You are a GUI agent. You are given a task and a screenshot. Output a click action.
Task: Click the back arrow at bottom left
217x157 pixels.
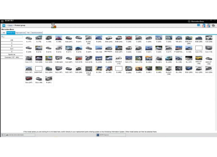[3, 135]
